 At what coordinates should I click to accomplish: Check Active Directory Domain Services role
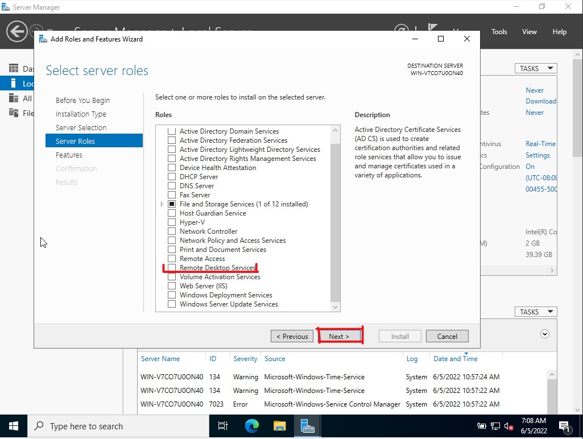coord(172,131)
